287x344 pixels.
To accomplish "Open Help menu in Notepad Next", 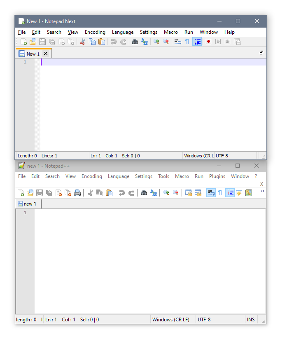I will (229, 32).
